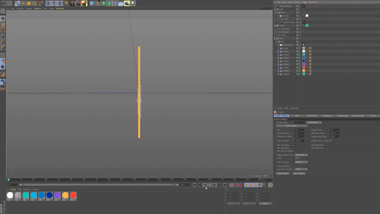Open Object Manager Tags menu
The image size is (380, 214).
tap(305, 2)
